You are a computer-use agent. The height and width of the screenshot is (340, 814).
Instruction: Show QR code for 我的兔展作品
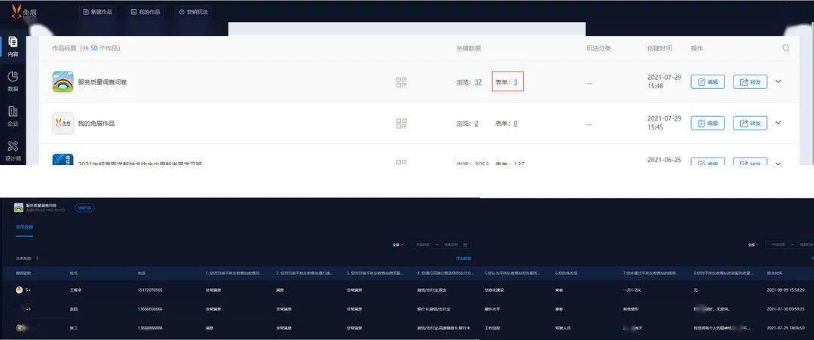coord(402,123)
